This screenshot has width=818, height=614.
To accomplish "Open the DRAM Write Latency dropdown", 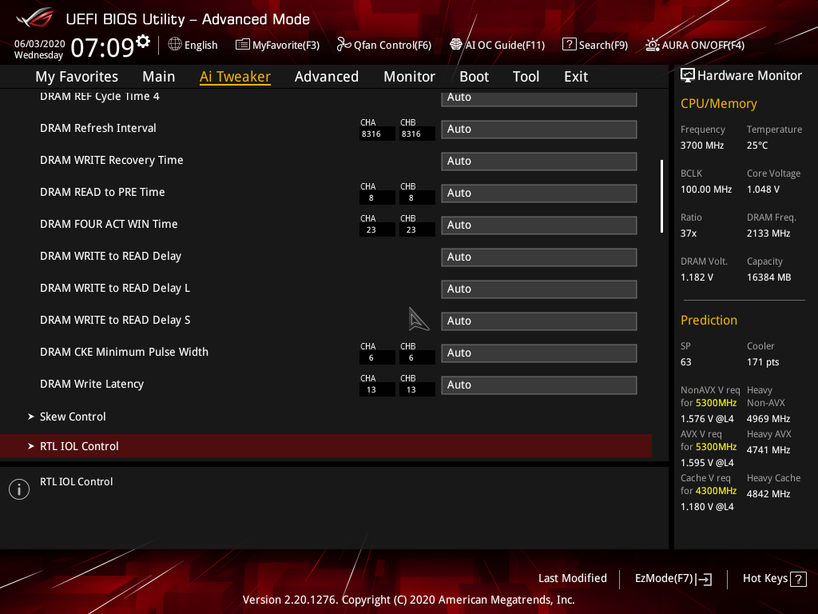I will point(538,385).
